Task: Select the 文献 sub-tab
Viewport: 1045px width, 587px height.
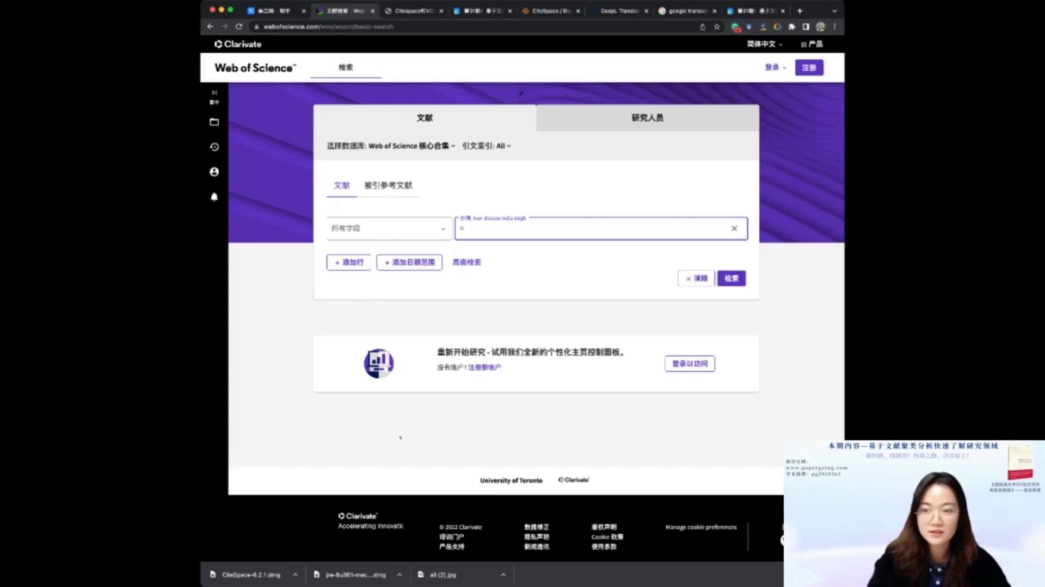Action: point(342,185)
